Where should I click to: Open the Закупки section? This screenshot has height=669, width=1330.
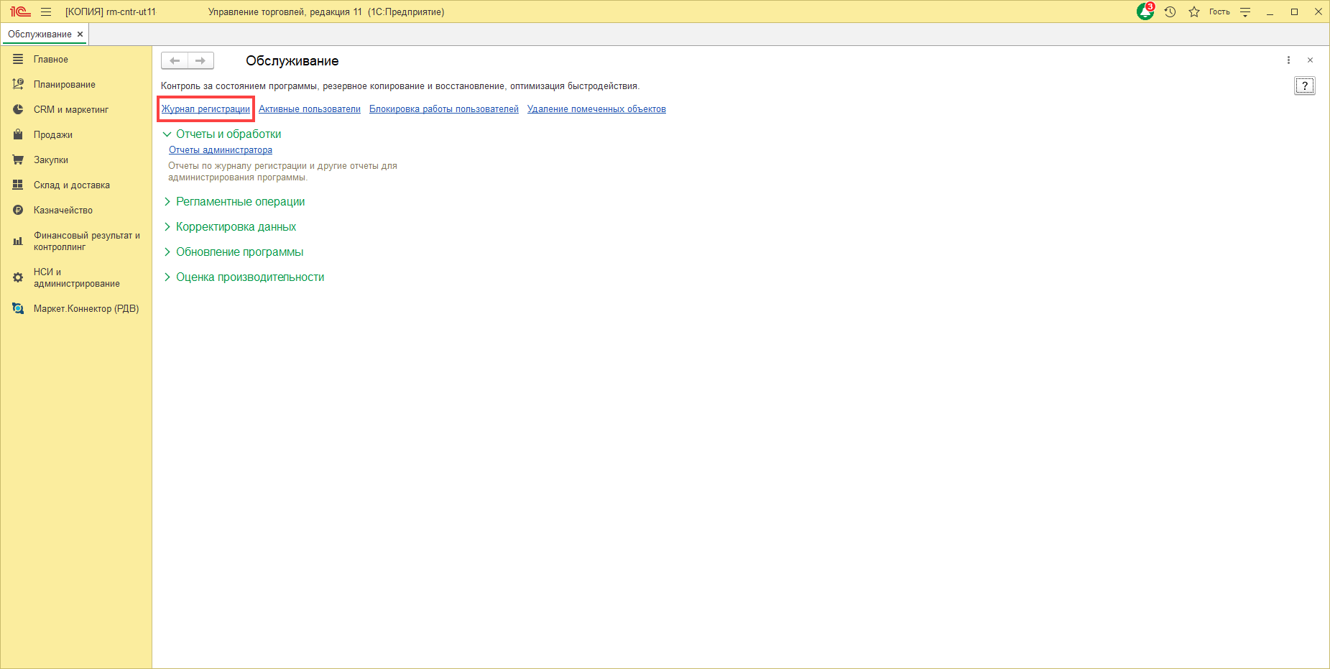tap(51, 160)
